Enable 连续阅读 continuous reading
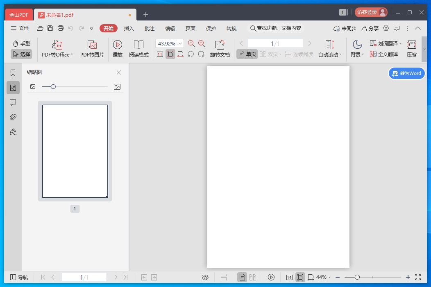 299,54
